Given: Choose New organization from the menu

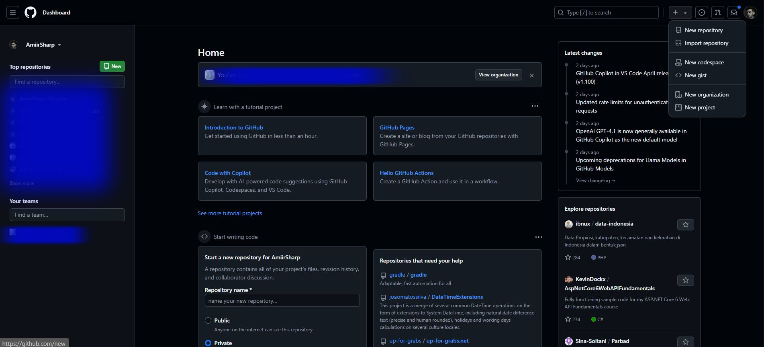Looking at the screenshot, I should (707, 94).
